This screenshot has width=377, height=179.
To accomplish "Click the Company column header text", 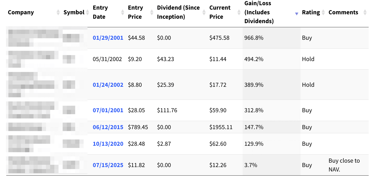I will pos(21,12).
